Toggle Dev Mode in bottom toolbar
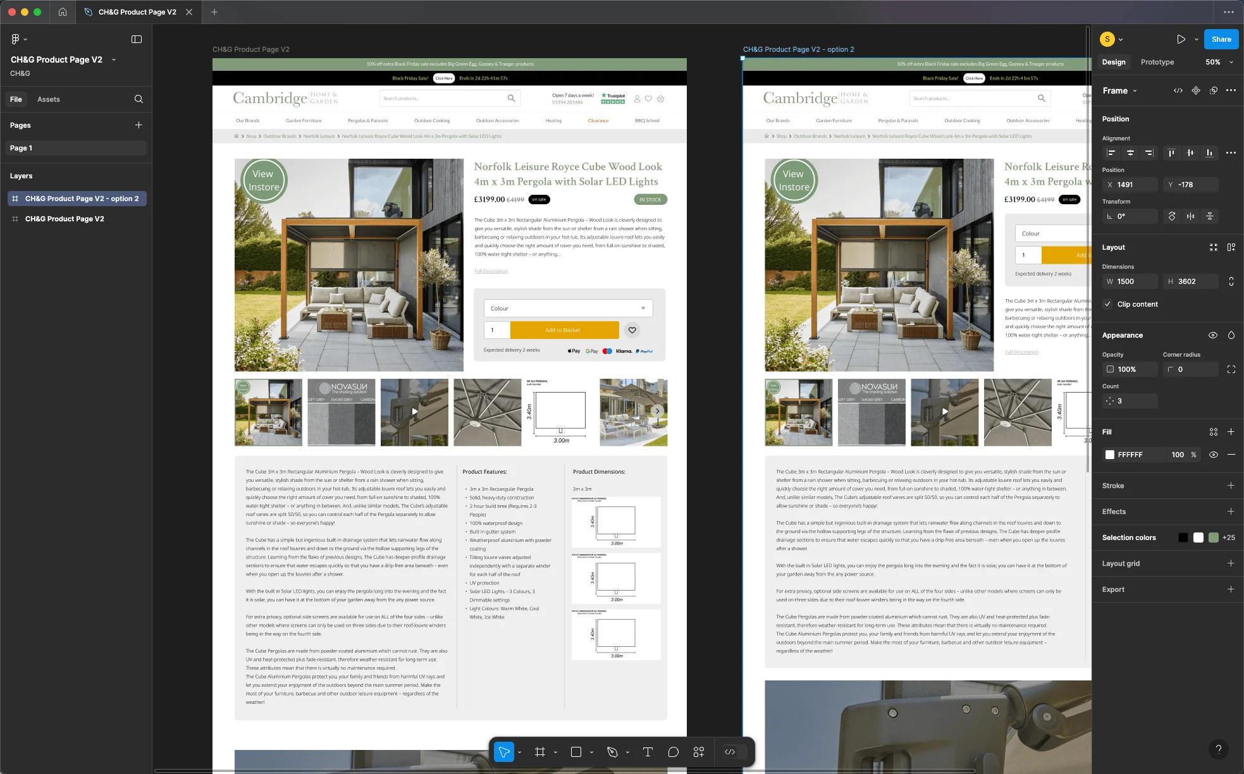 [730, 752]
